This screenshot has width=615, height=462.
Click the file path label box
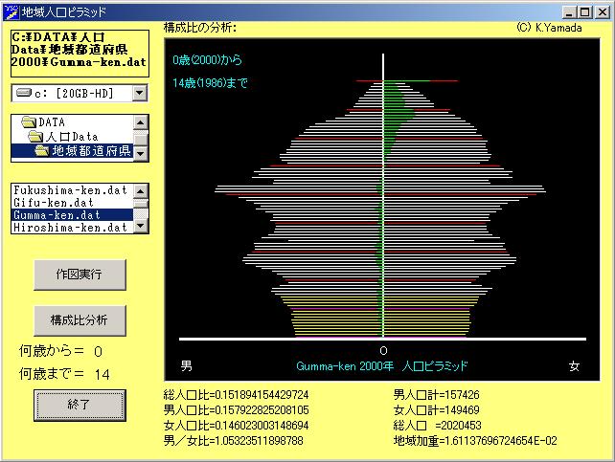tap(80, 54)
